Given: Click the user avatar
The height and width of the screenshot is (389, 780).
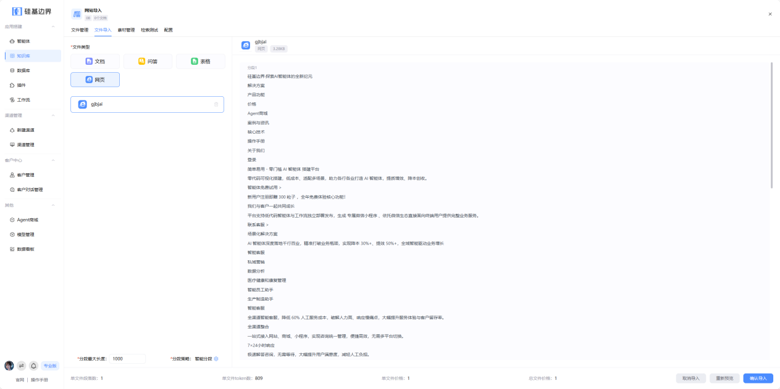Looking at the screenshot, I should [x=9, y=366].
